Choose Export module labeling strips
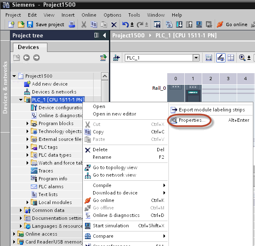Viewport: 255px width, 246px height. point(211,110)
